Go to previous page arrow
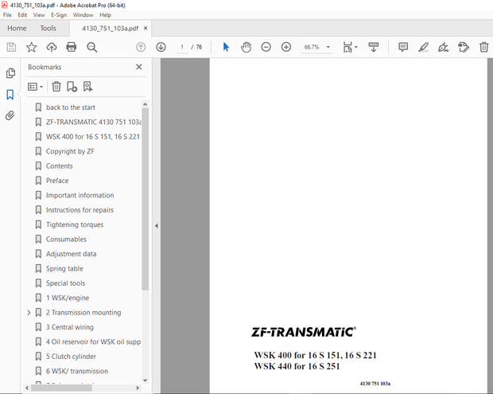Image resolution: width=493 pixels, height=394 pixels. click(141, 47)
